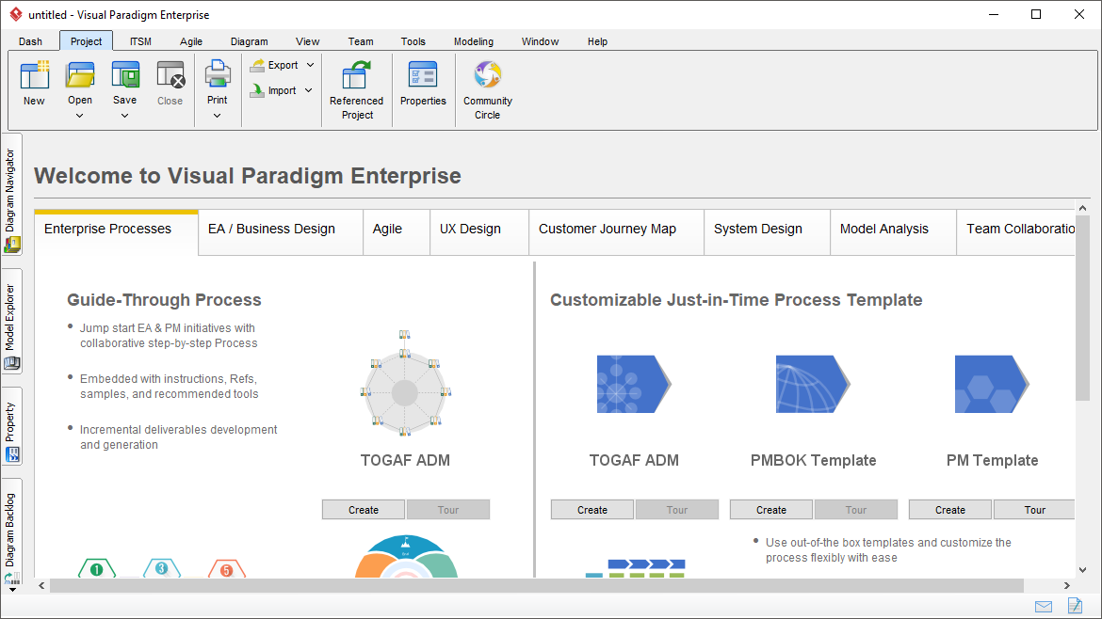Click the Print icon
This screenshot has width=1102, height=619.
(218, 75)
